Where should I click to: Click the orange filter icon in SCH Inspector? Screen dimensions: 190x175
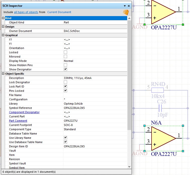coord(126,12)
